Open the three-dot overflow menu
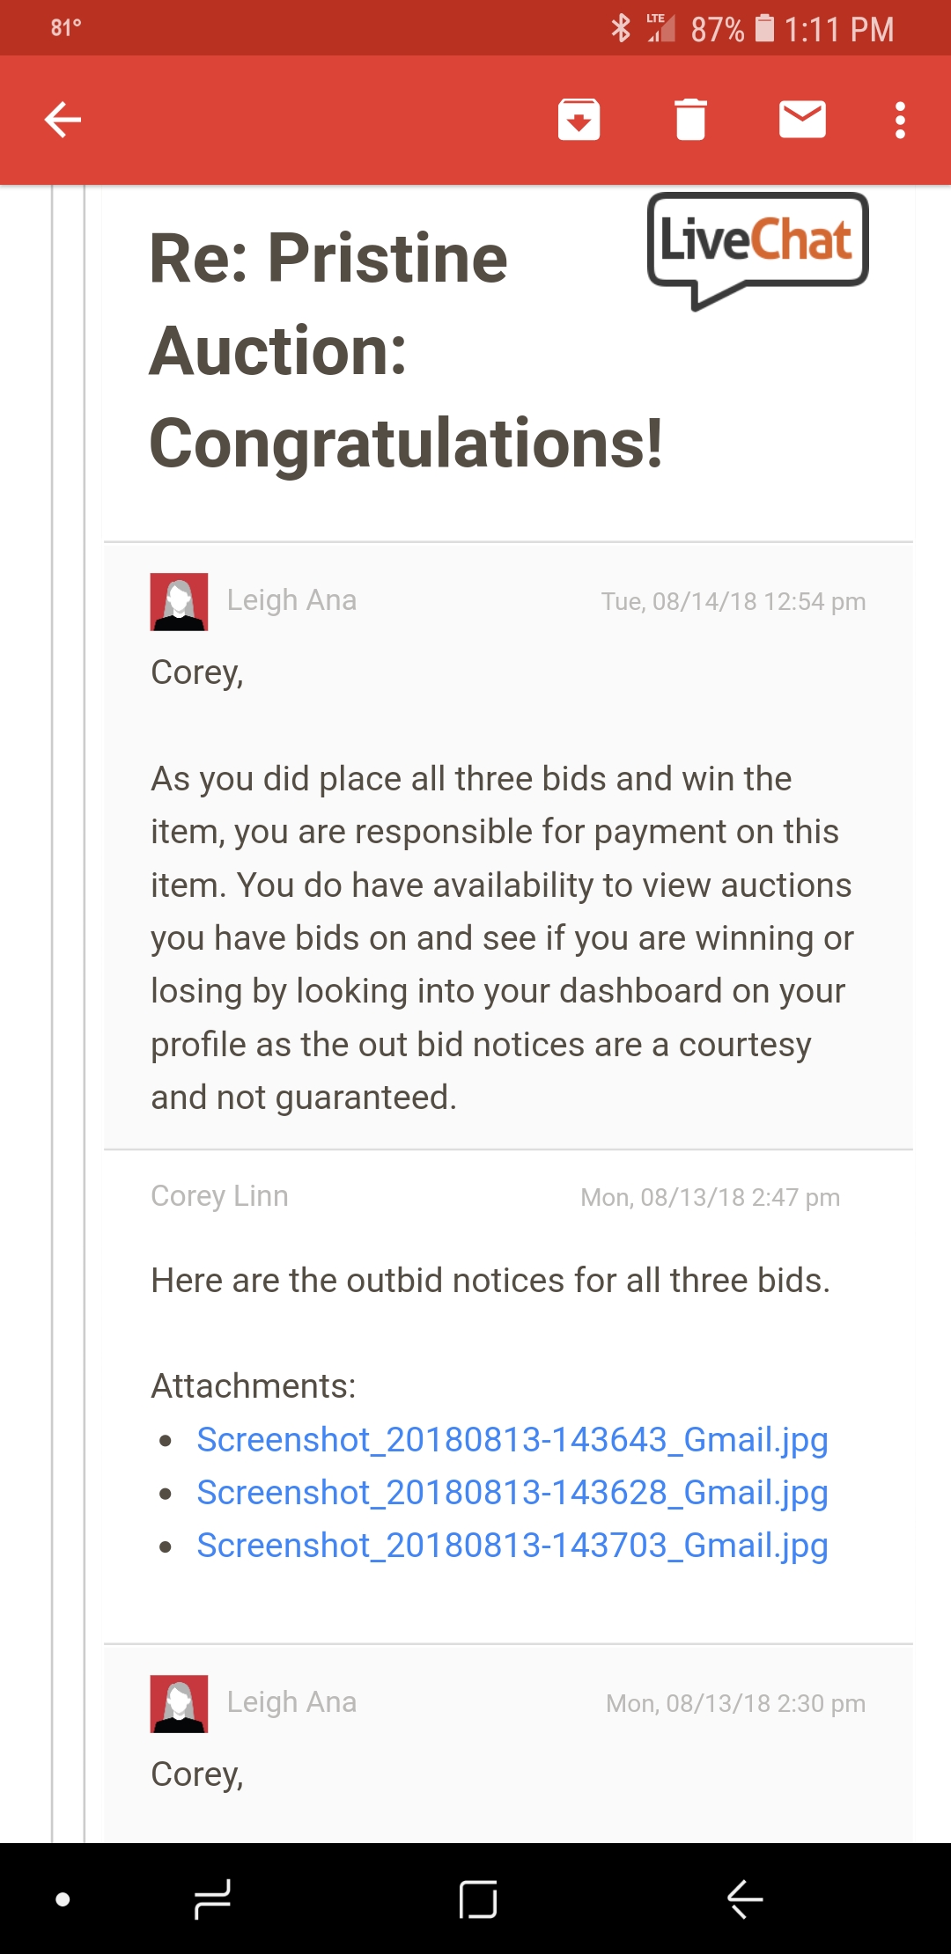The height and width of the screenshot is (1954, 951). [x=900, y=120]
